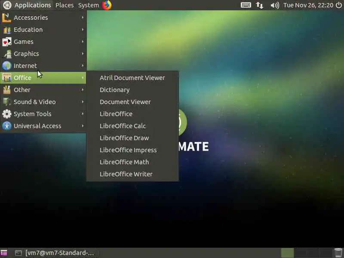The height and width of the screenshot is (258, 344).
Task: Select the Internet menu entry
Action: pos(43,66)
